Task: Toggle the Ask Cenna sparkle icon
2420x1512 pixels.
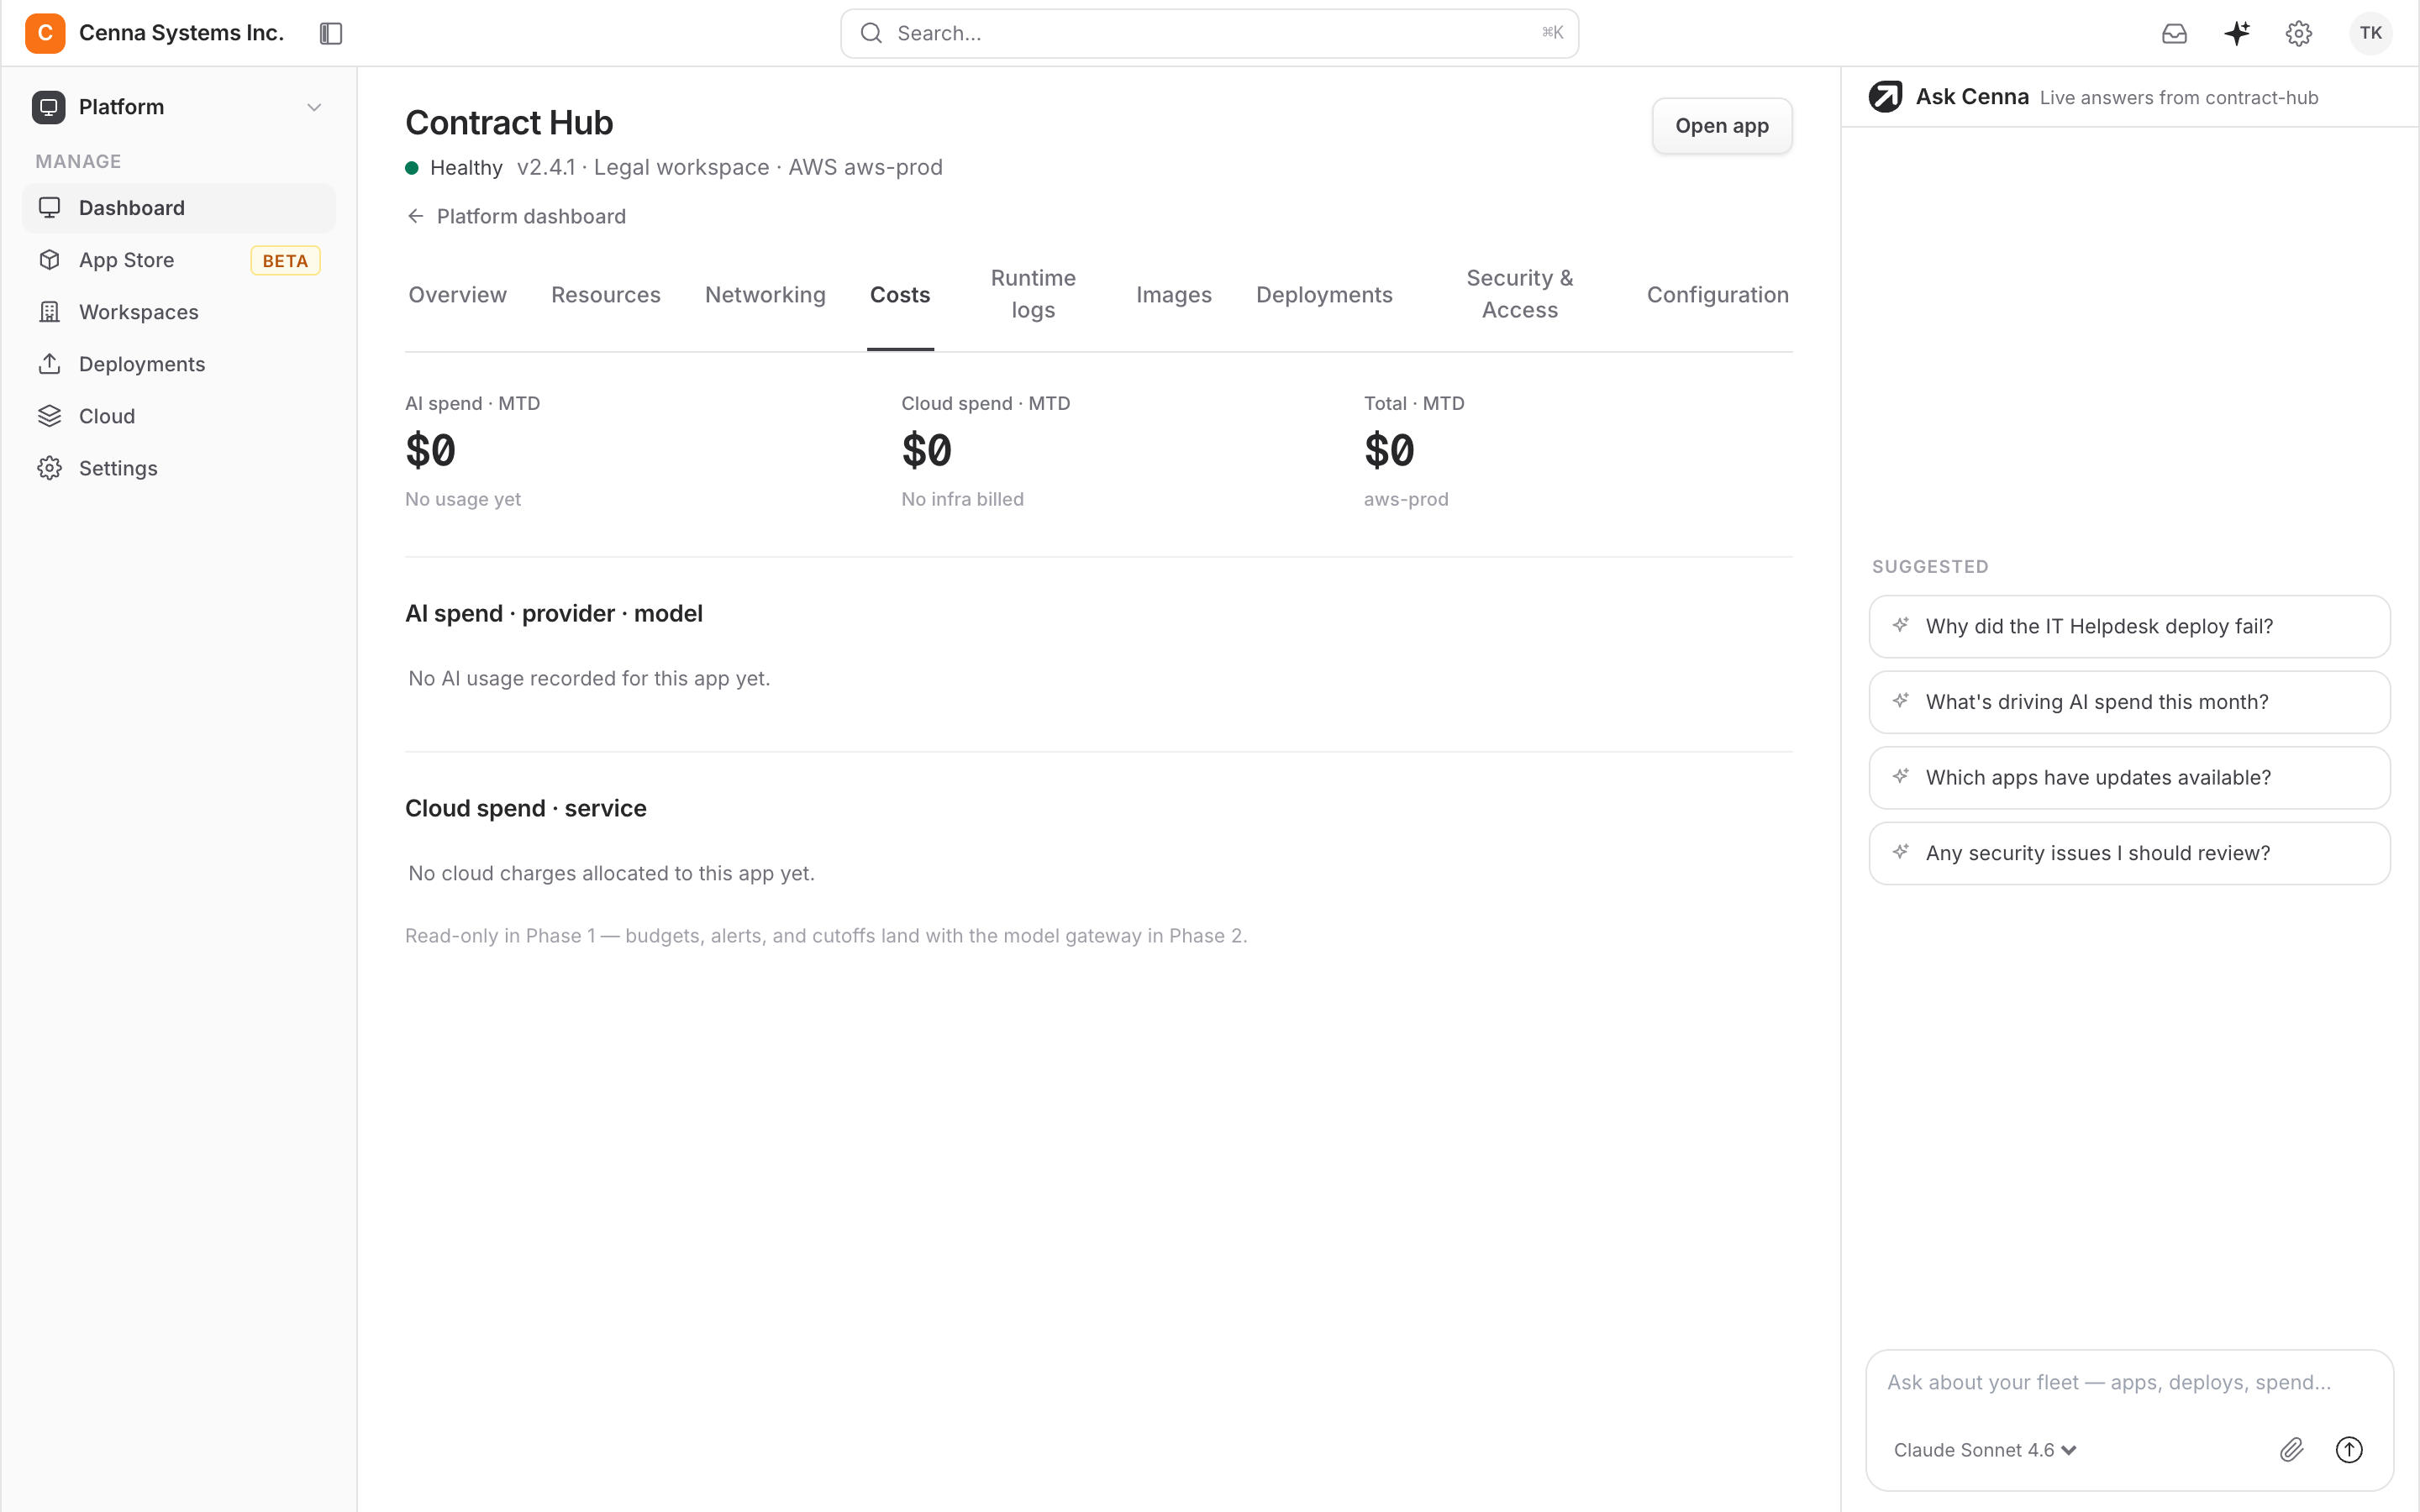Action: point(2237,33)
